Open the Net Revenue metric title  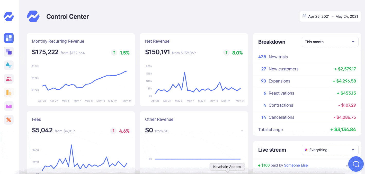(x=157, y=41)
